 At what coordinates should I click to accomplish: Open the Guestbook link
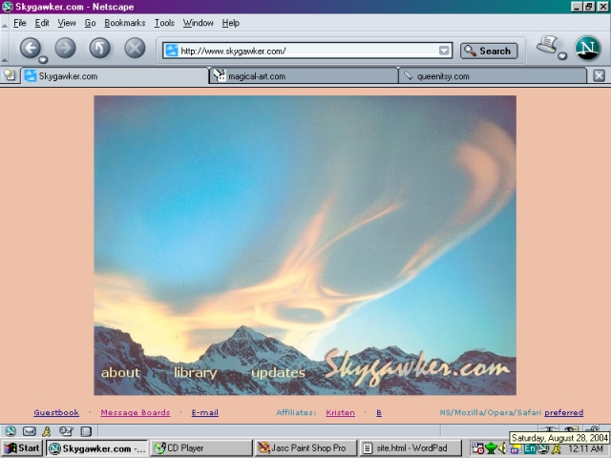[x=56, y=412]
